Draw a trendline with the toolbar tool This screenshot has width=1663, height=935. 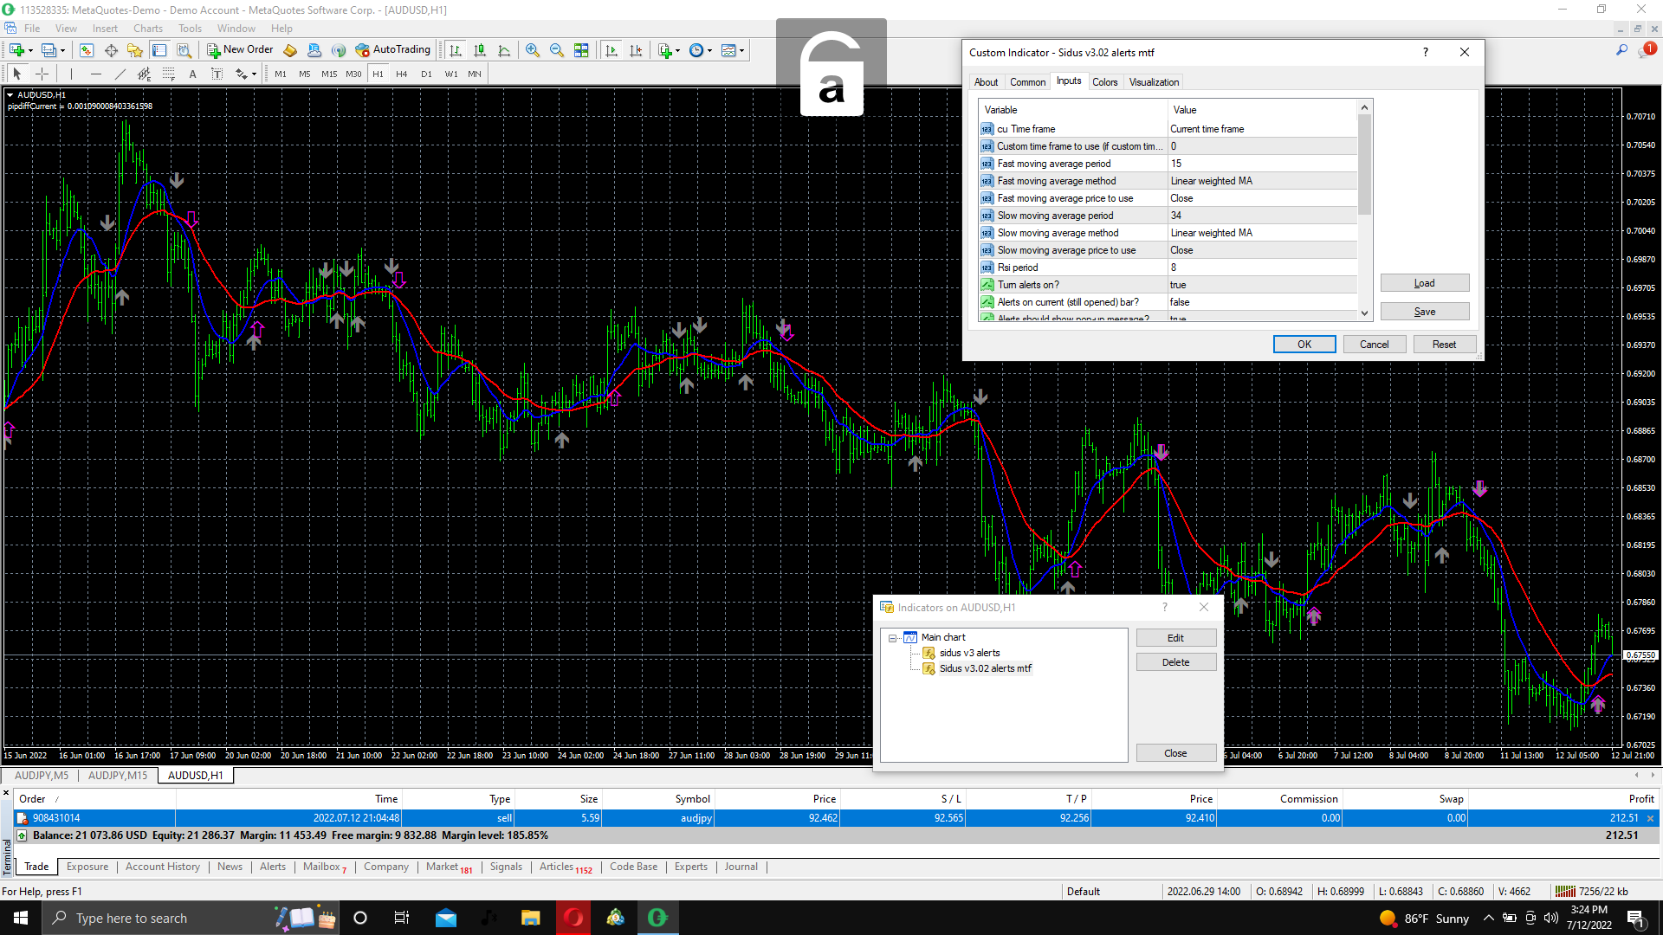click(120, 74)
